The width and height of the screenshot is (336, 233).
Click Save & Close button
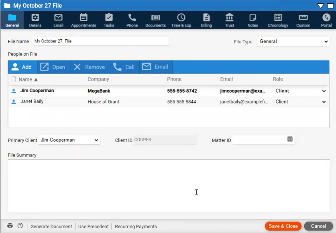point(283,226)
